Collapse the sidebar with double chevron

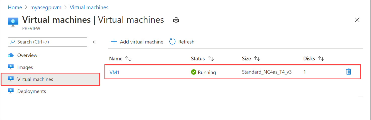(94, 42)
